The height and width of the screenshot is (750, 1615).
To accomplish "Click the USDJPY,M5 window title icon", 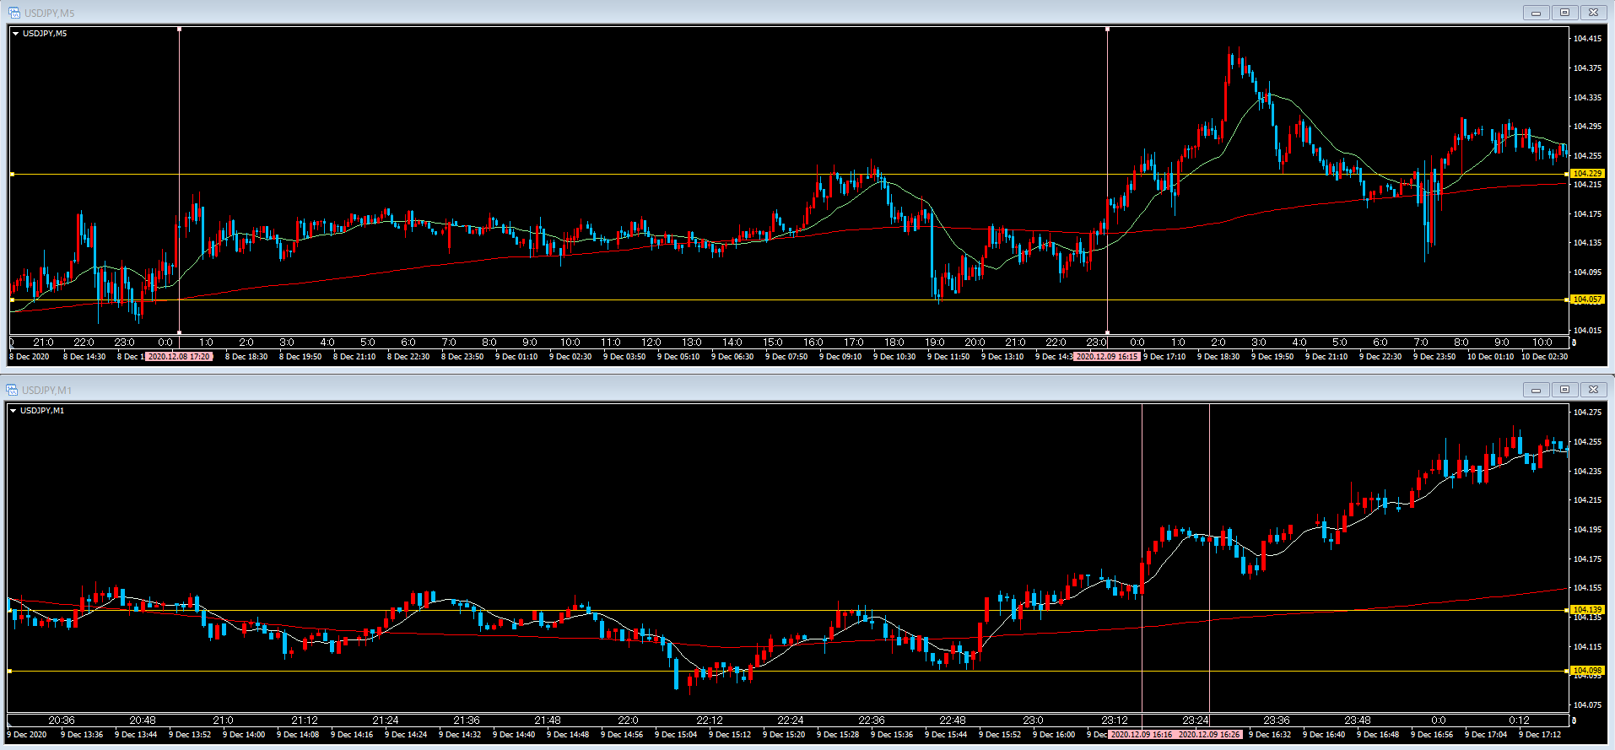I will point(14,13).
